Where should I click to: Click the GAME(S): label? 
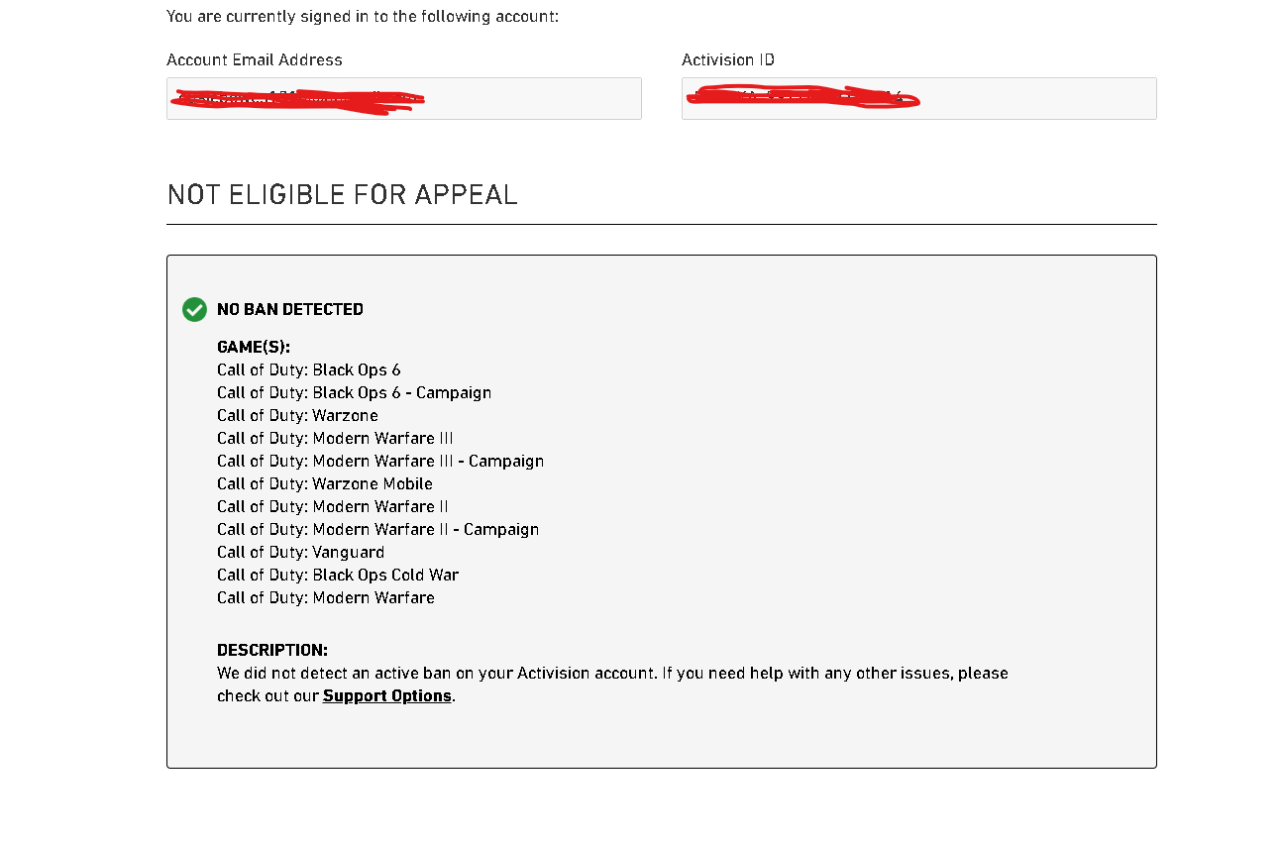253,347
